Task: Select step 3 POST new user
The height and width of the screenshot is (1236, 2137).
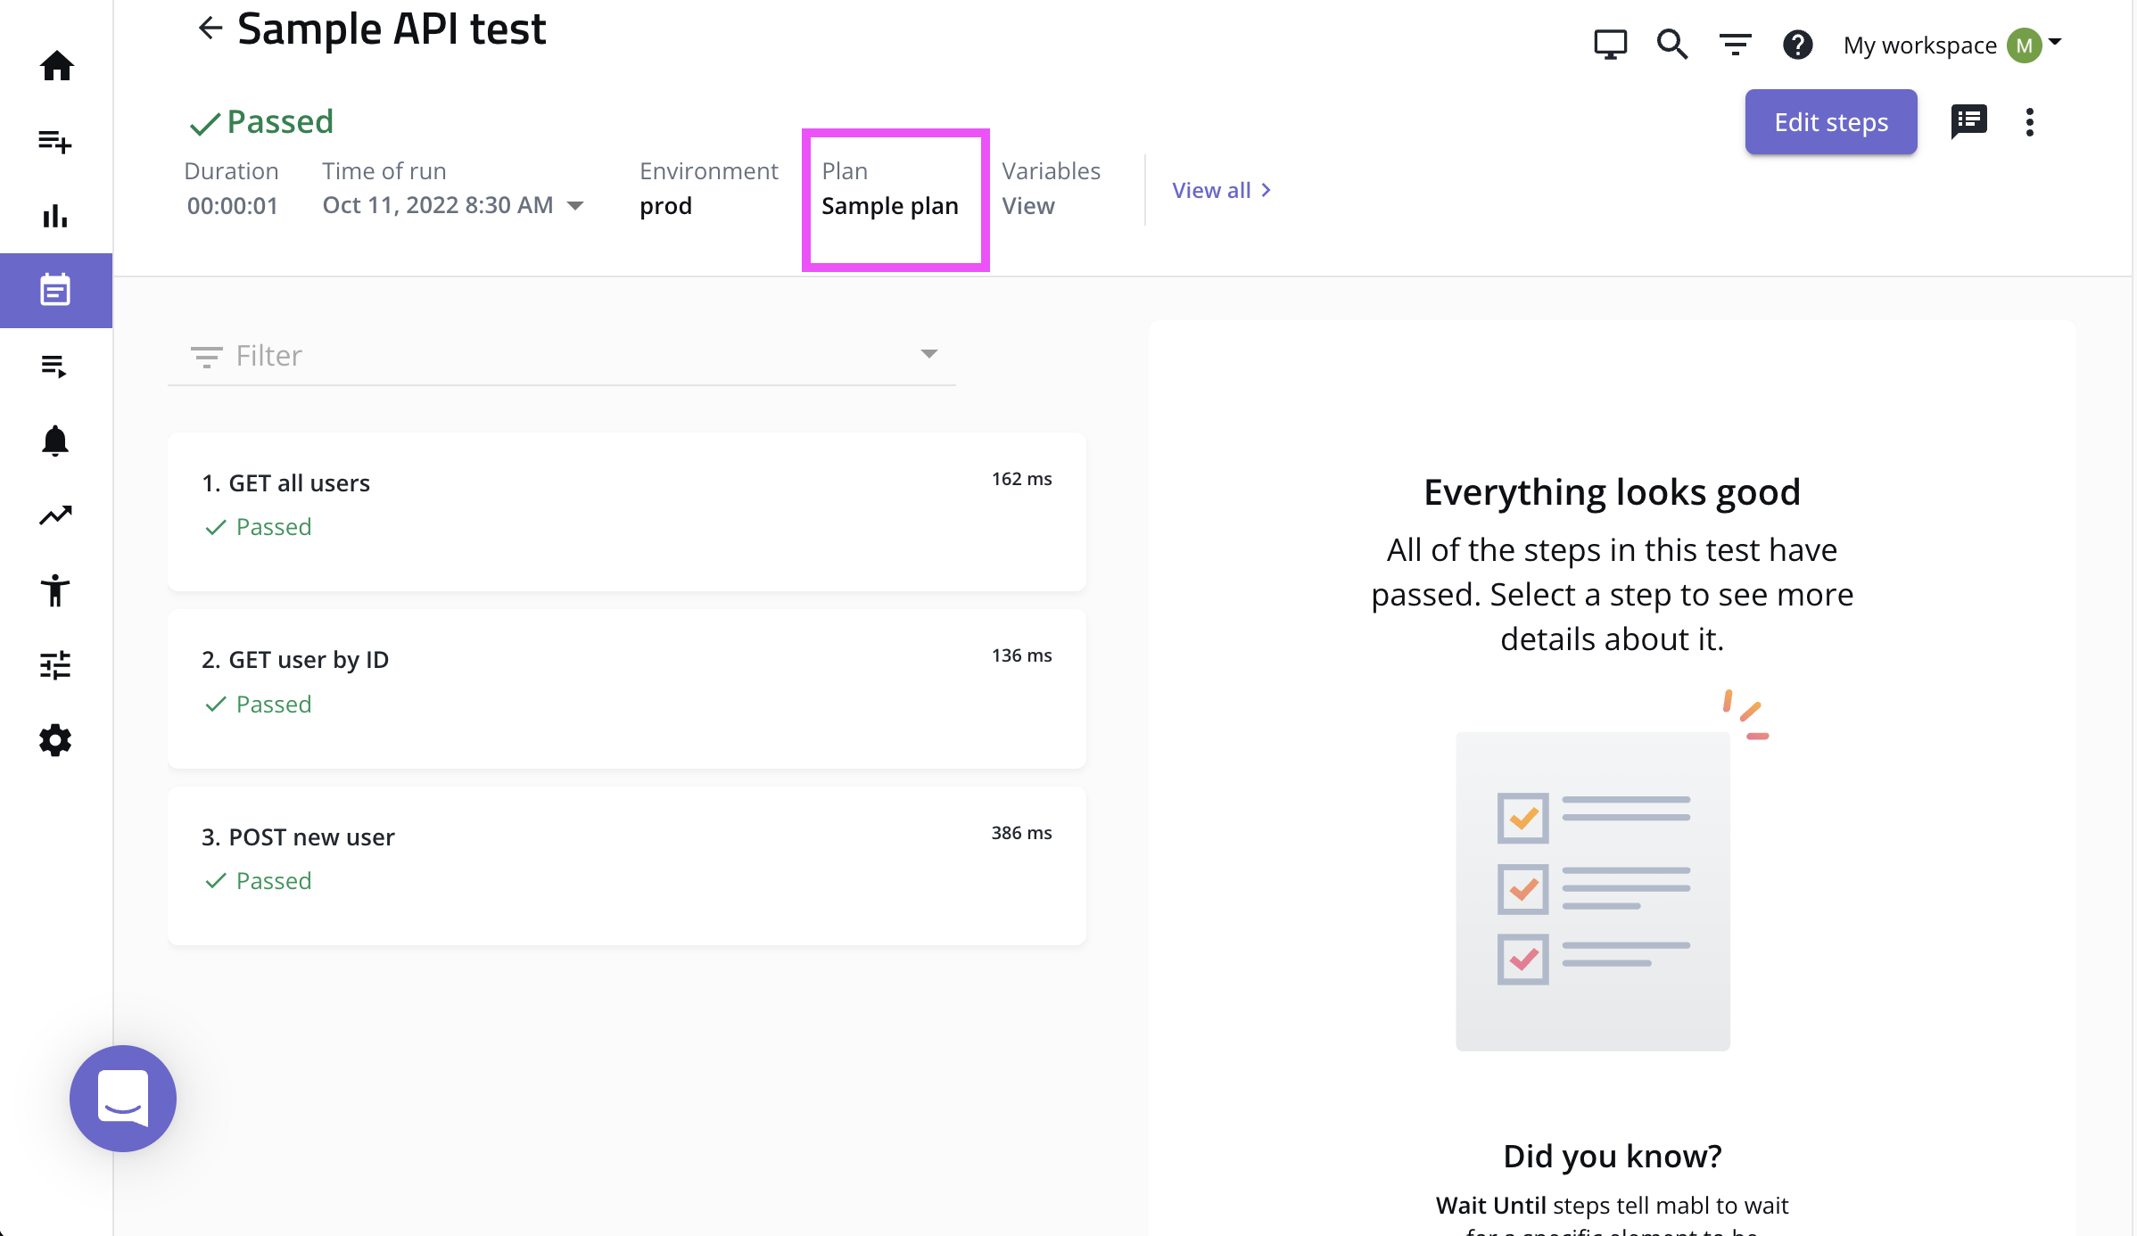Action: [x=627, y=866]
